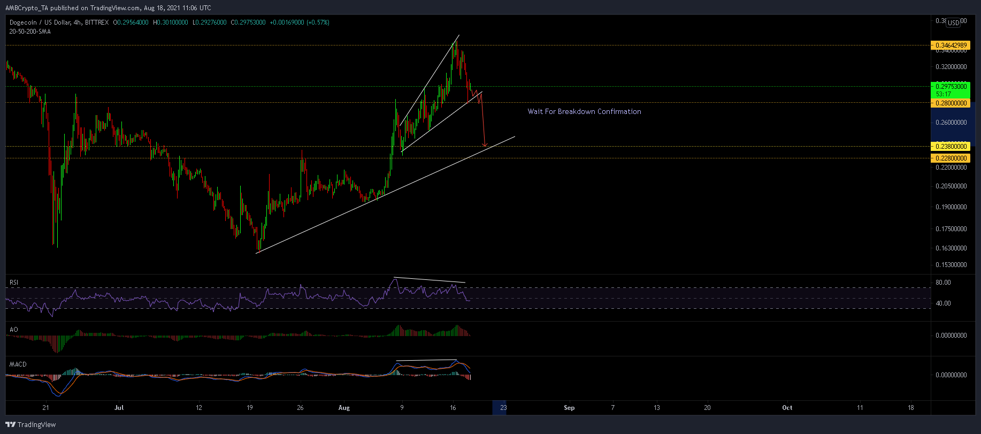The width and height of the screenshot is (981, 434).
Task: Click the AO indicator label
Action: [x=14, y=330]
